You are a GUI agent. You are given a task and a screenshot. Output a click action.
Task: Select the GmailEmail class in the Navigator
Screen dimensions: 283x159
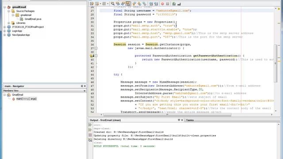(18, 95)
